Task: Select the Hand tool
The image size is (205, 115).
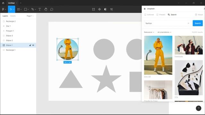Action: point(45,9)
